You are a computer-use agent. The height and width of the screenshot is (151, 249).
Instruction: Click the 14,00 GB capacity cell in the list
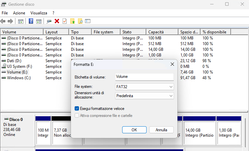(156, 49)
